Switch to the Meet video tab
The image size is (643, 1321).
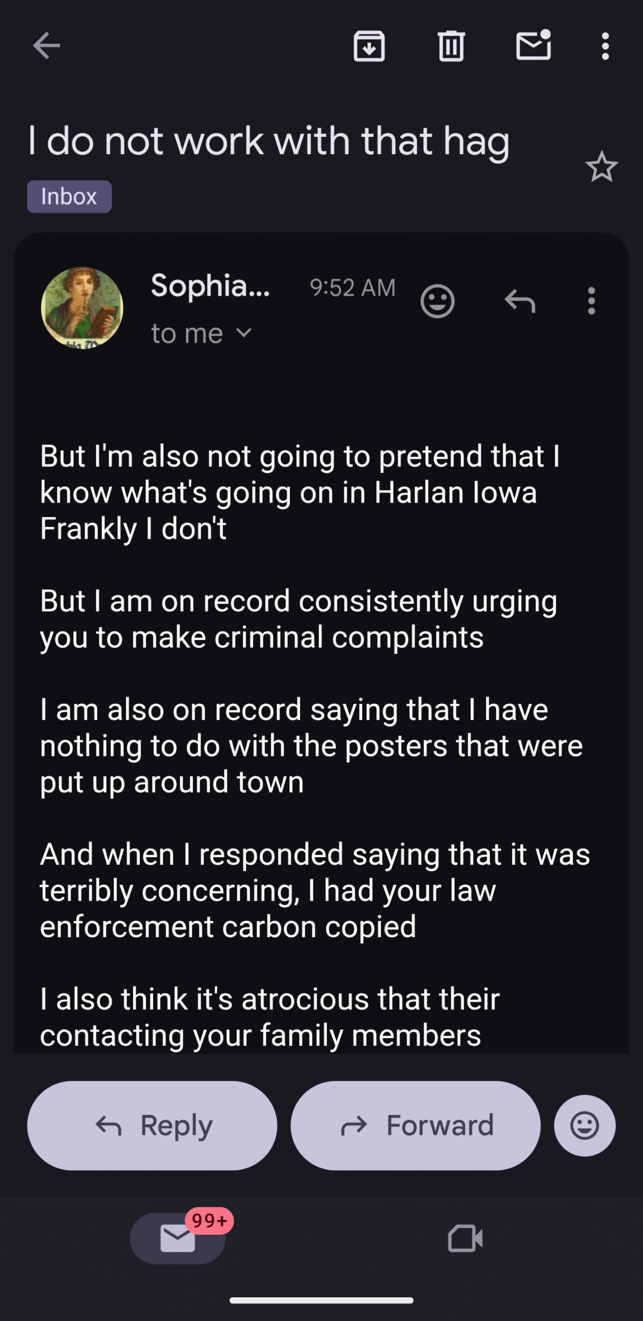[465, 1238]
